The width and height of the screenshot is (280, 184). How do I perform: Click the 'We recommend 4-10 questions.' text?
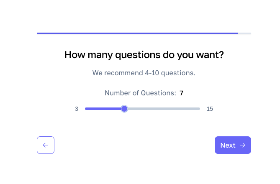(x=144, y=73)
